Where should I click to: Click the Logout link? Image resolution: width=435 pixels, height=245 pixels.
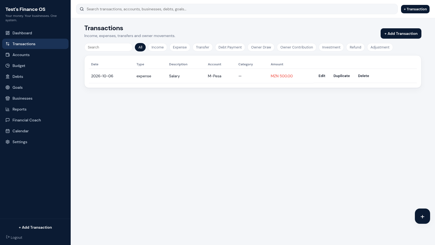tap(14, 237)
